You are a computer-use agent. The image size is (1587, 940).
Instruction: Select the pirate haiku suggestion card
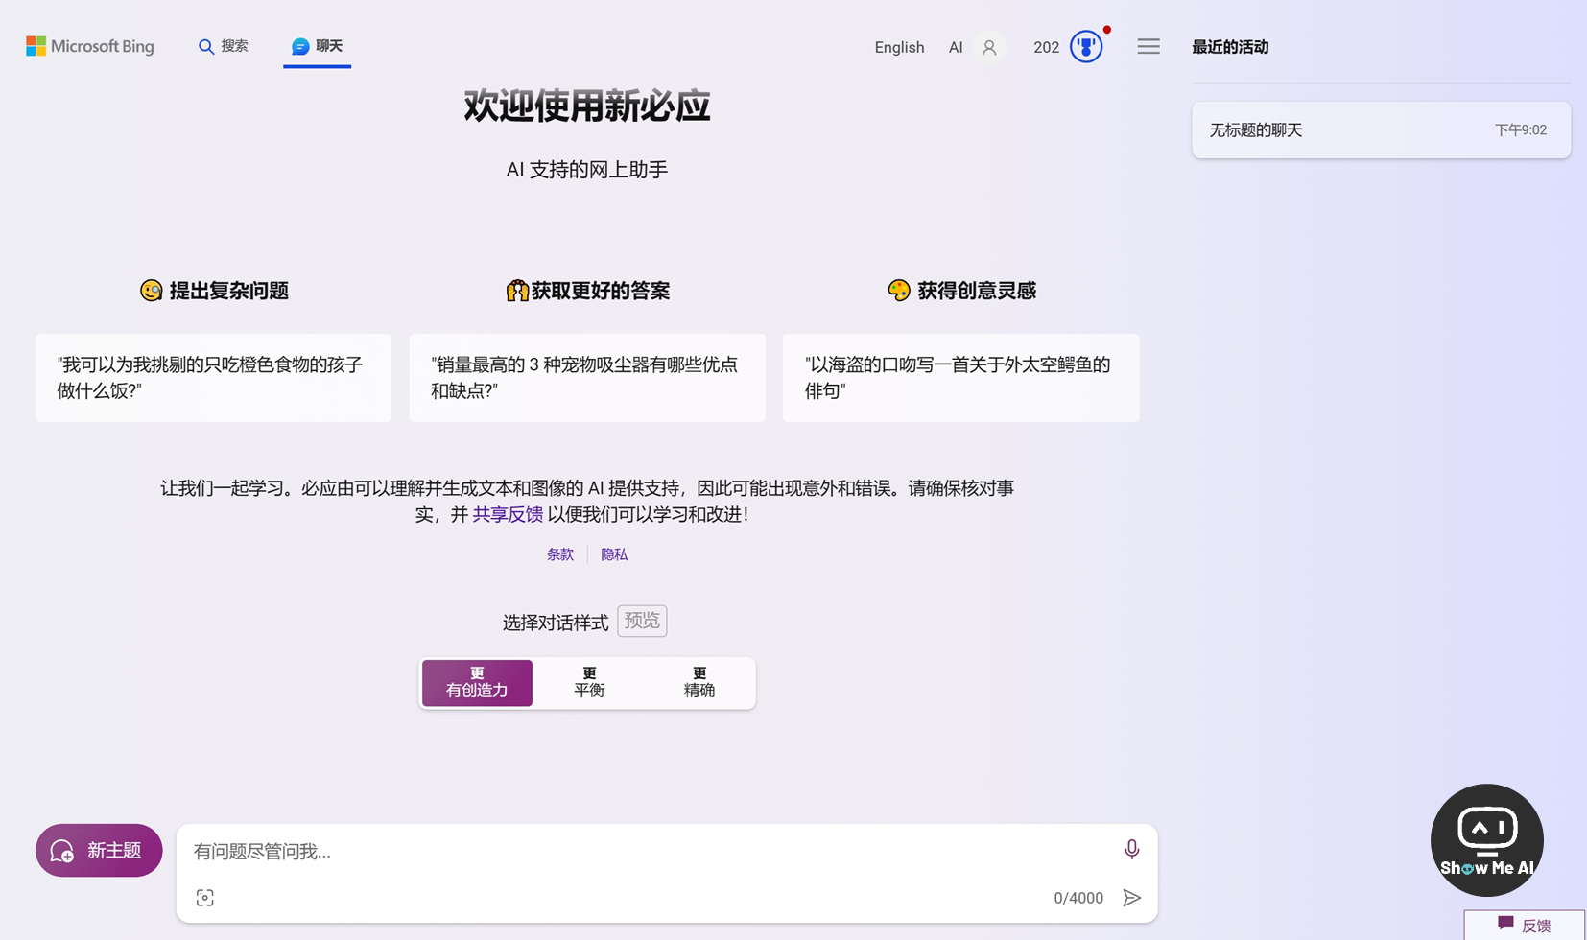pos(960,378)
